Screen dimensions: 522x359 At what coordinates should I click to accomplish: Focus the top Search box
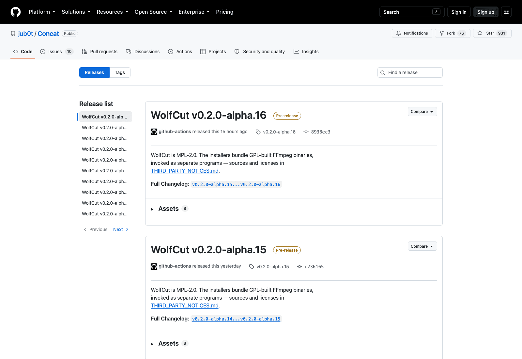412,12
